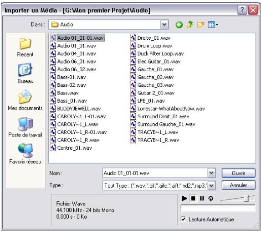Select file BUDDYJEWELL.wav

tap(76, 109)
